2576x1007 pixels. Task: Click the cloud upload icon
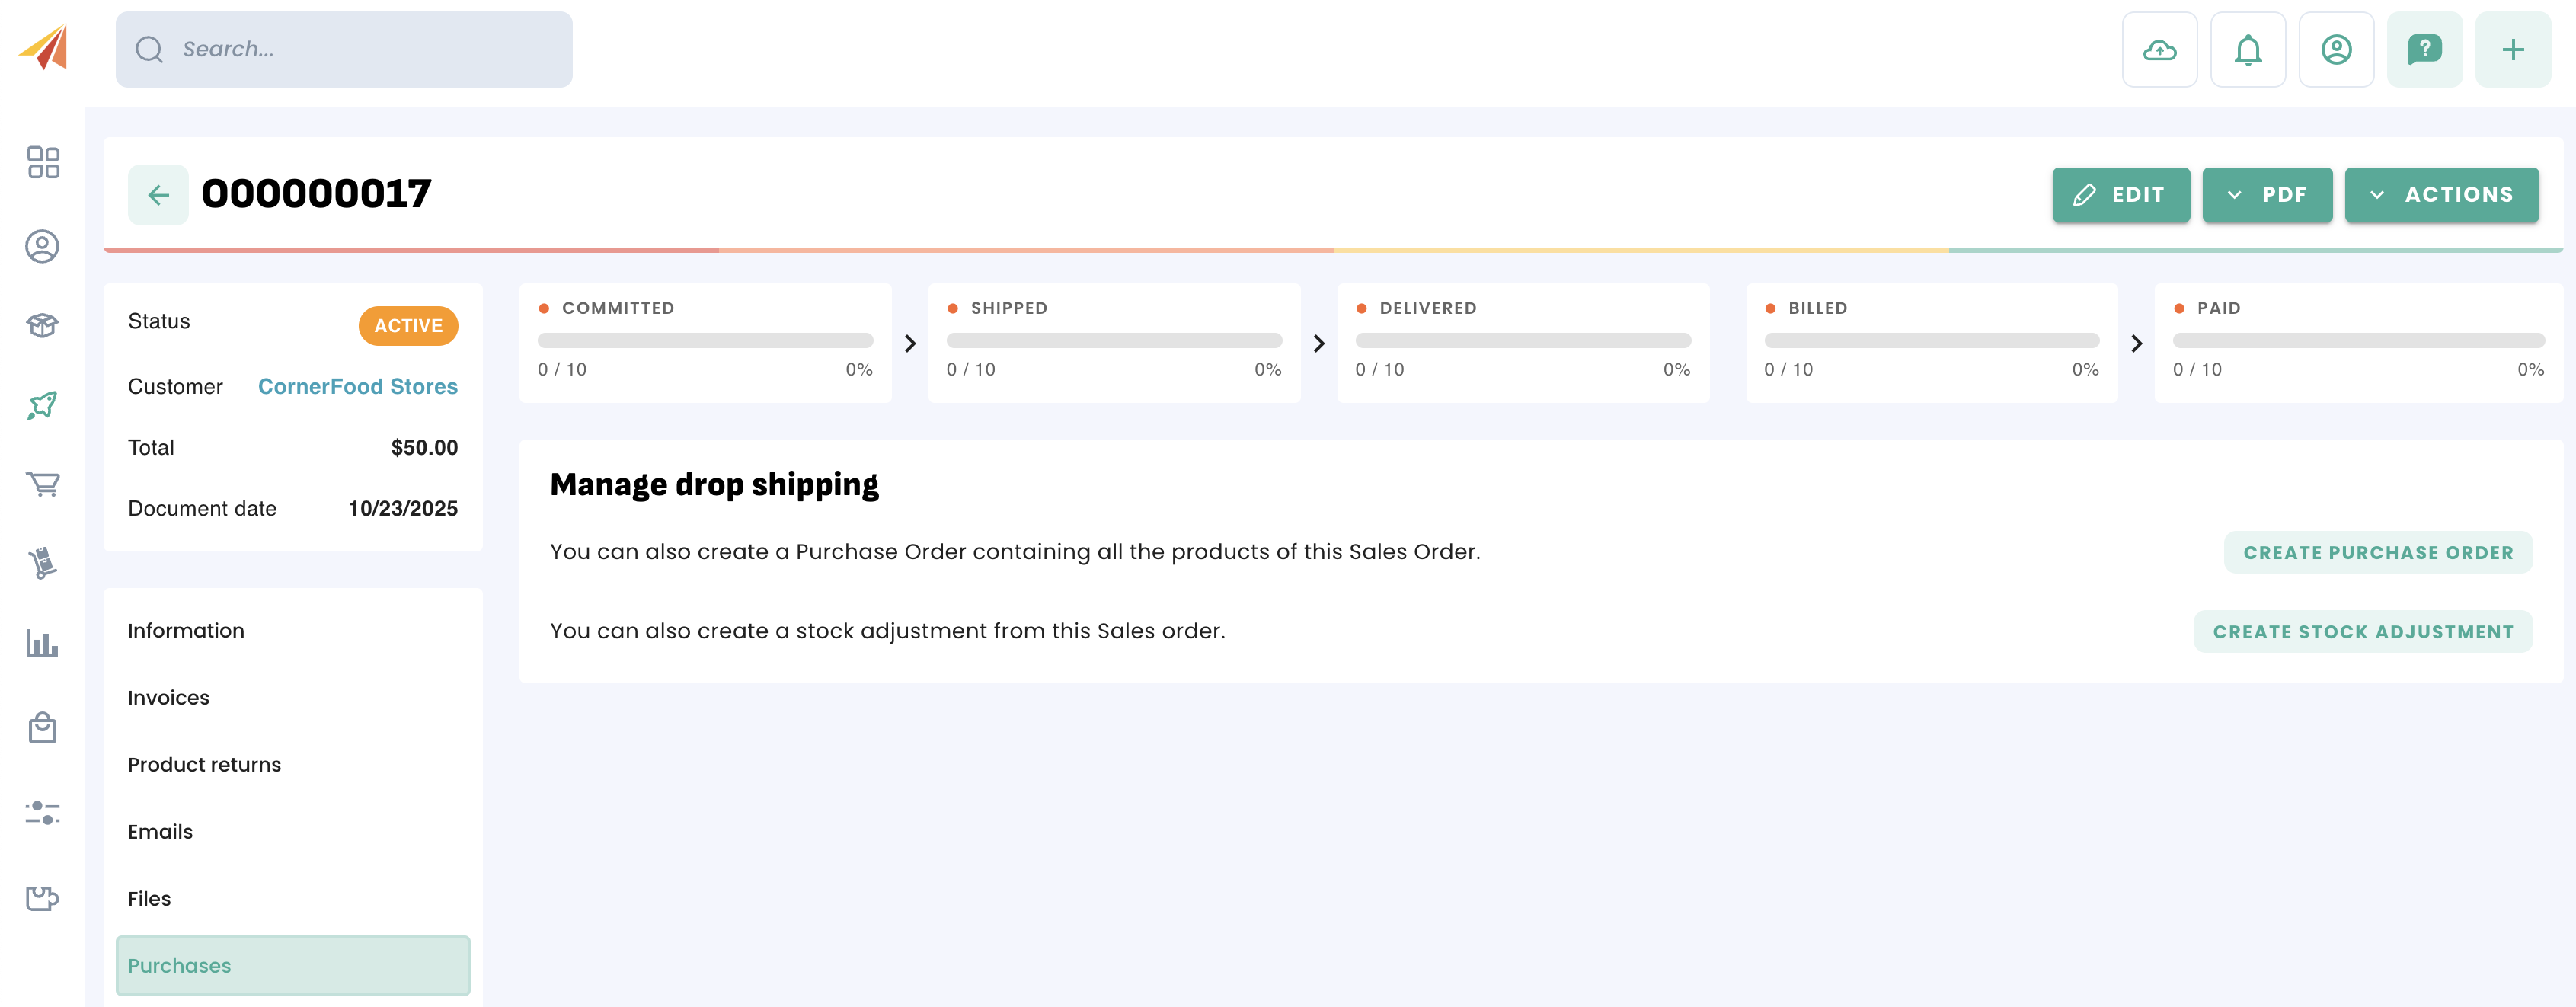pos(2159,50)
